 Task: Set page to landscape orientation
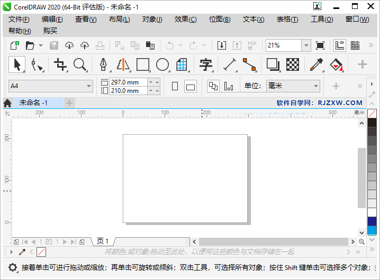190,86
